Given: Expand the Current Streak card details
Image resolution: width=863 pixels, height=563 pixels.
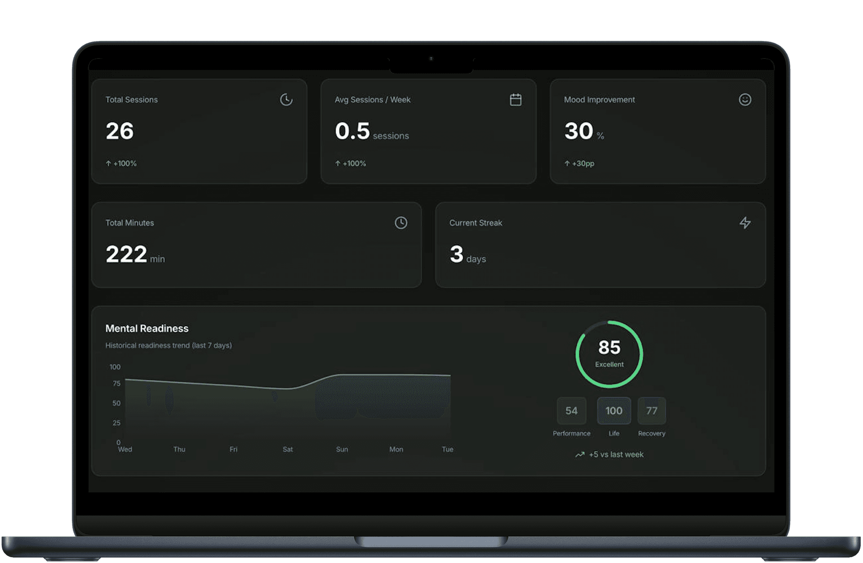Looking at the screenshot, I should 600,245.
